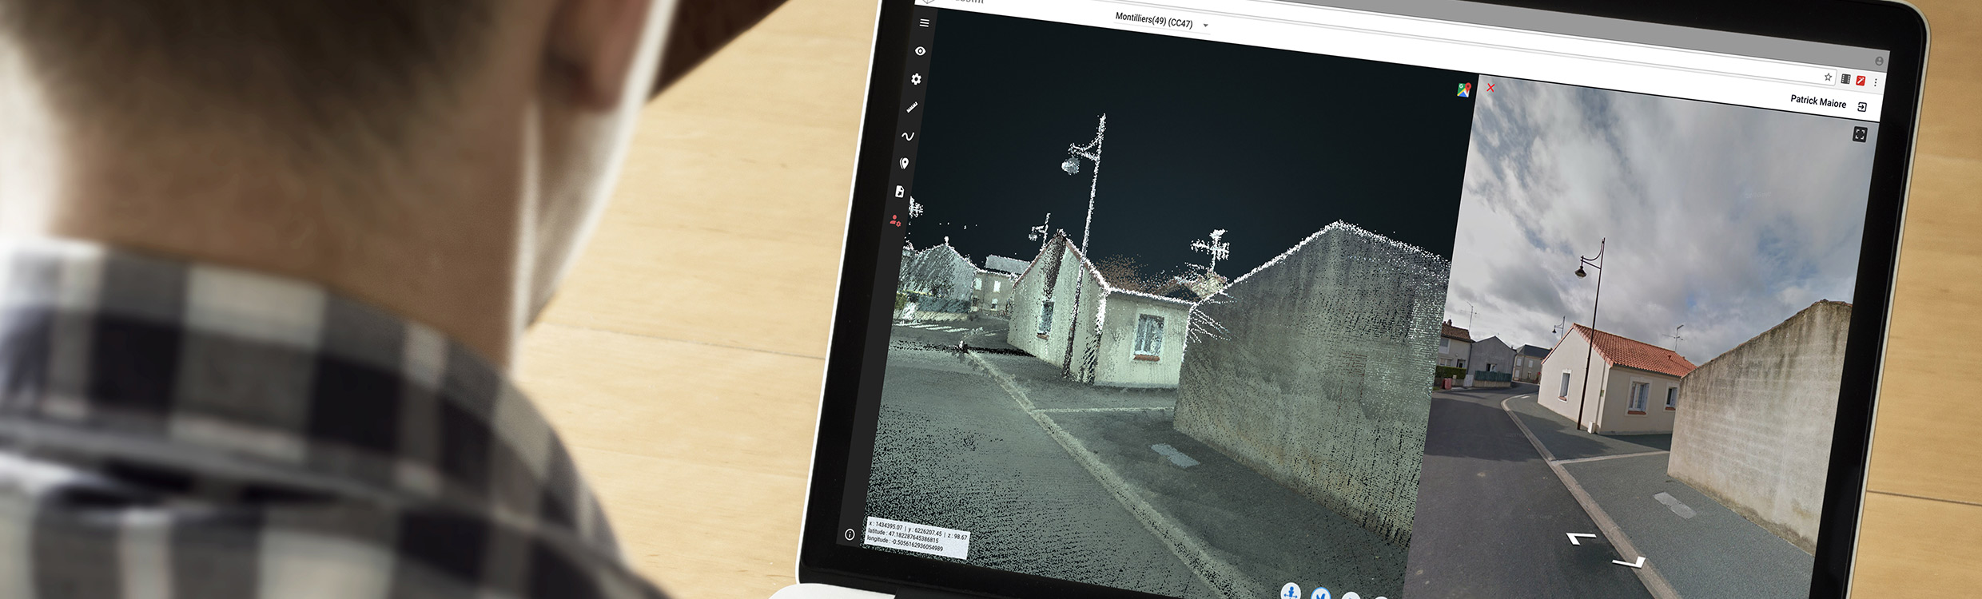The width and height of the screenshot is (1982, 599).
Task: Click the red browser extension icon
Action: pos(1861,80)
